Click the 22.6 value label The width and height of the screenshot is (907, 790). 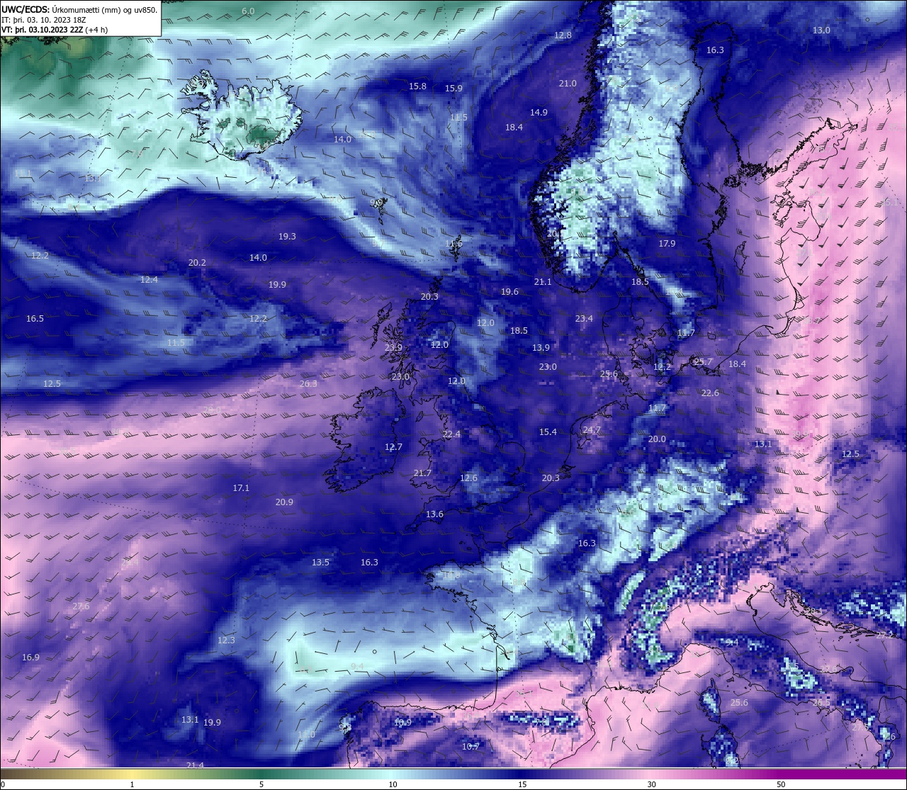[x=710, y=393]
